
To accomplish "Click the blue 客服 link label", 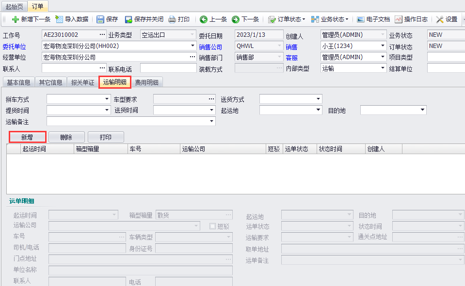I will tap(291, 58).
